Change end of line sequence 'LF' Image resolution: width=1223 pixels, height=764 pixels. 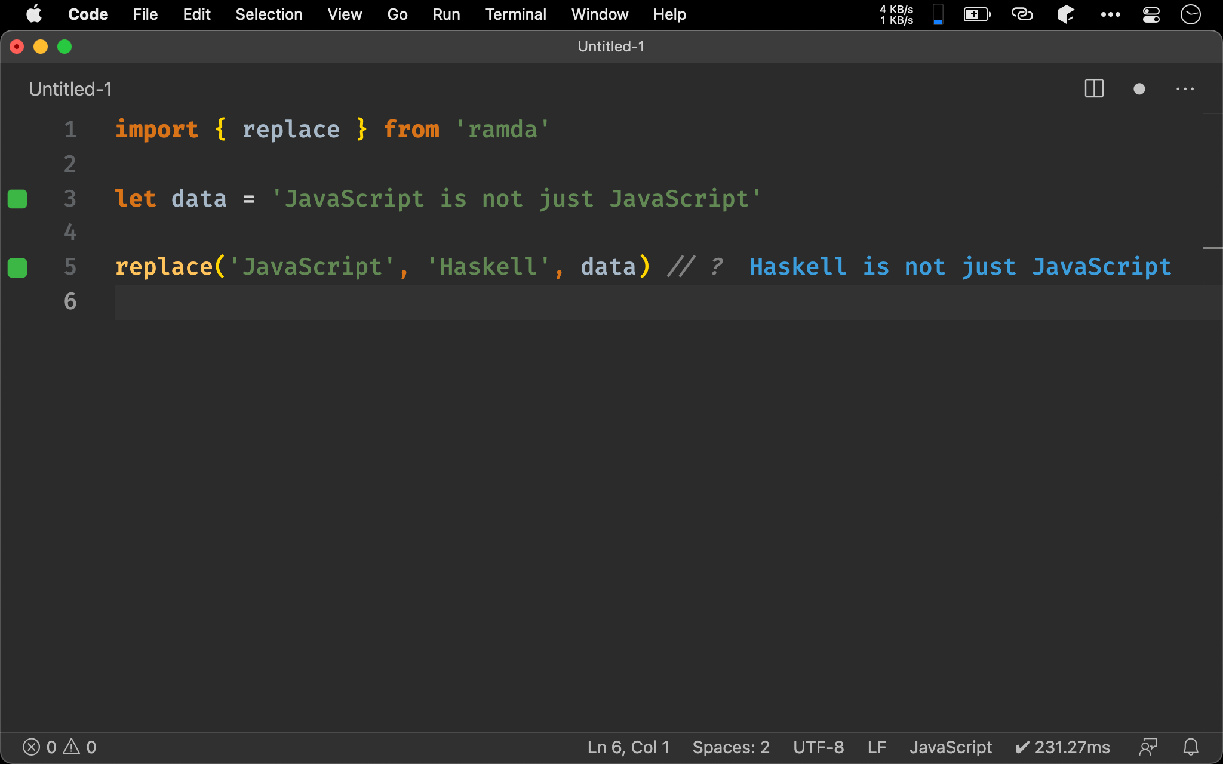pyautogui.click(x=877, y=747)
